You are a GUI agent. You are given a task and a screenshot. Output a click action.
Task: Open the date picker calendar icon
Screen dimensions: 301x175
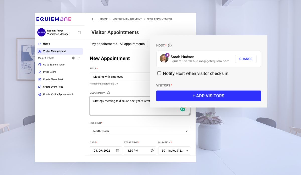(x=118, y=151)
